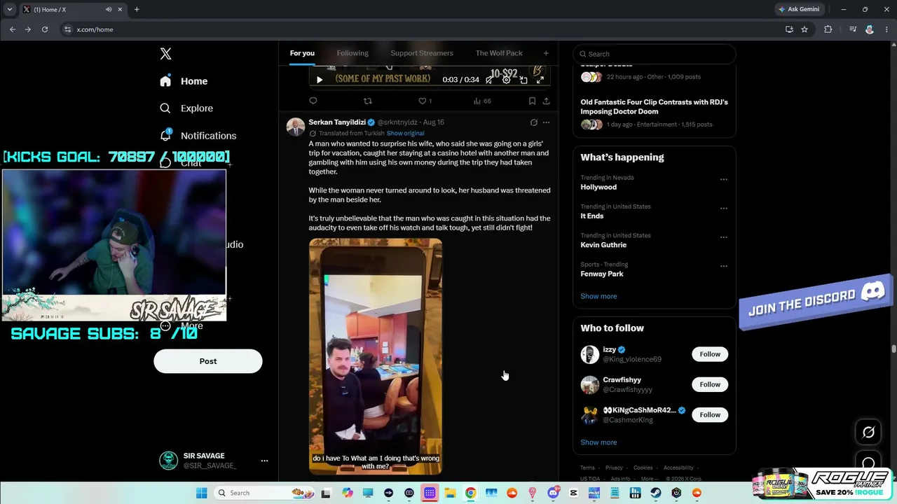Reload the page
The width and height of the screenshot is (897, 504).
point(45,29)
